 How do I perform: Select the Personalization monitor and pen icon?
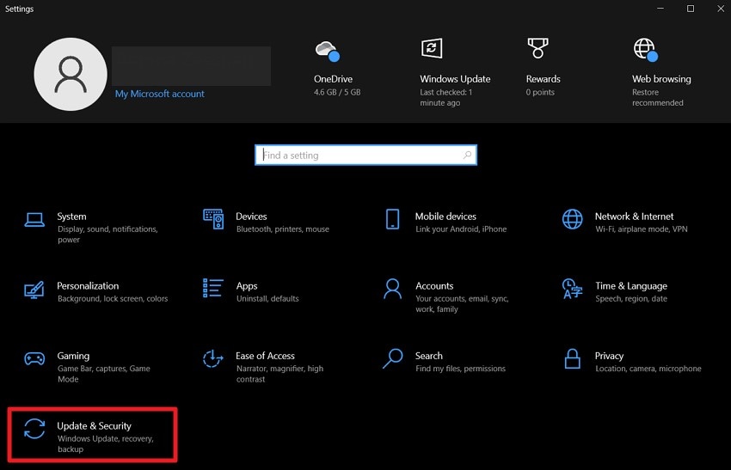click(34, 290)
